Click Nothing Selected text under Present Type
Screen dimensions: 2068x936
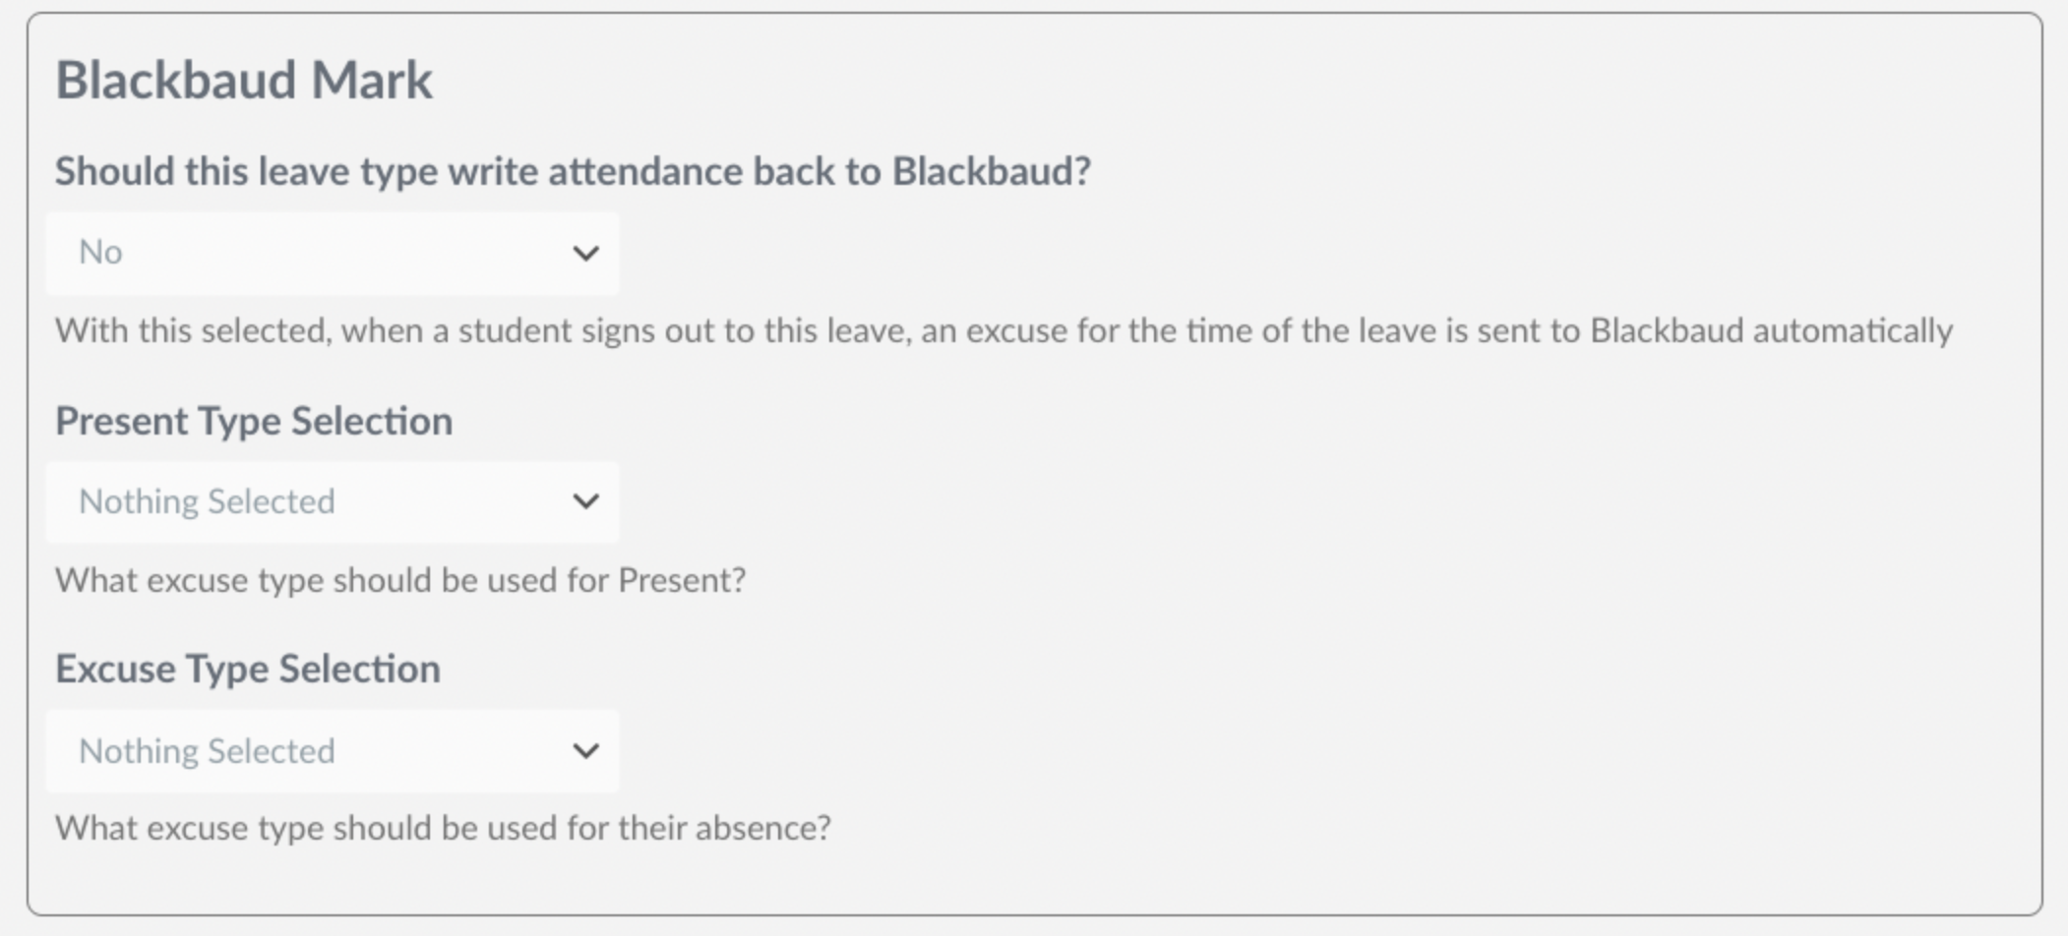[x=207, y=502]
